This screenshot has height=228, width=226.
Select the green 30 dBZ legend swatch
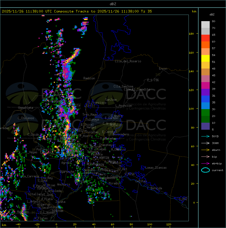coord(205,113)
